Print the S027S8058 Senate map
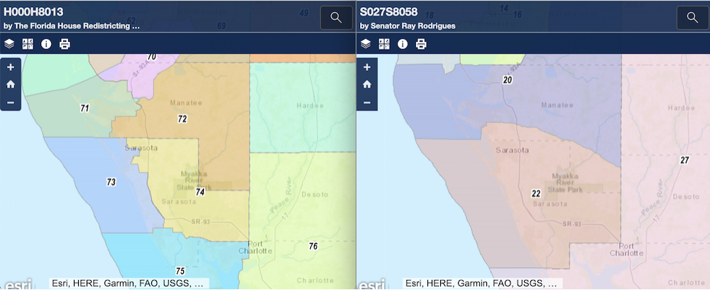Image resolution: width=710 pixels, height=290 pixels. click(421, 44)
